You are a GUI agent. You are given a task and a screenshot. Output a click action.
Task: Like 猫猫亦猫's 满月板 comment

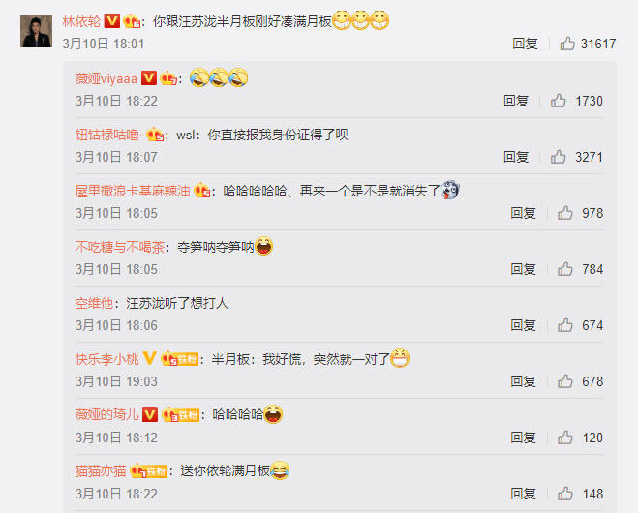[x=565, y=494]
